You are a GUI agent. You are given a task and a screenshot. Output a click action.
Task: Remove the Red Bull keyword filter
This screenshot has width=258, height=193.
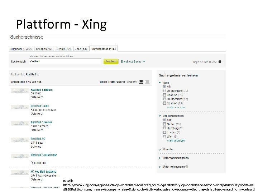click(38, 74)
